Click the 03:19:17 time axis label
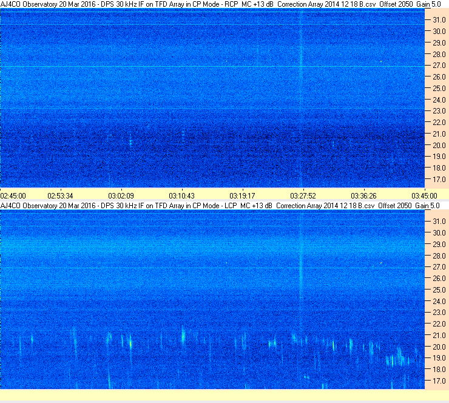This screenshot has width=449, height=403. [x=242, y=196]
